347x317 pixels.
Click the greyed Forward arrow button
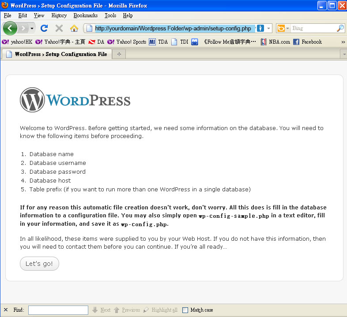23,28
